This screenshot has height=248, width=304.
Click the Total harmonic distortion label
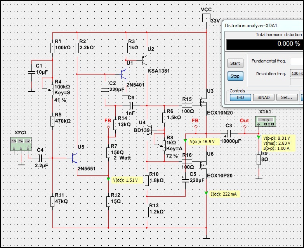pos(279,35)
